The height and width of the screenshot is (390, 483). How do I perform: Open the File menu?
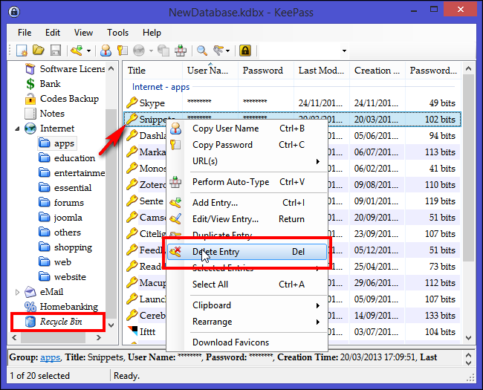25,33
